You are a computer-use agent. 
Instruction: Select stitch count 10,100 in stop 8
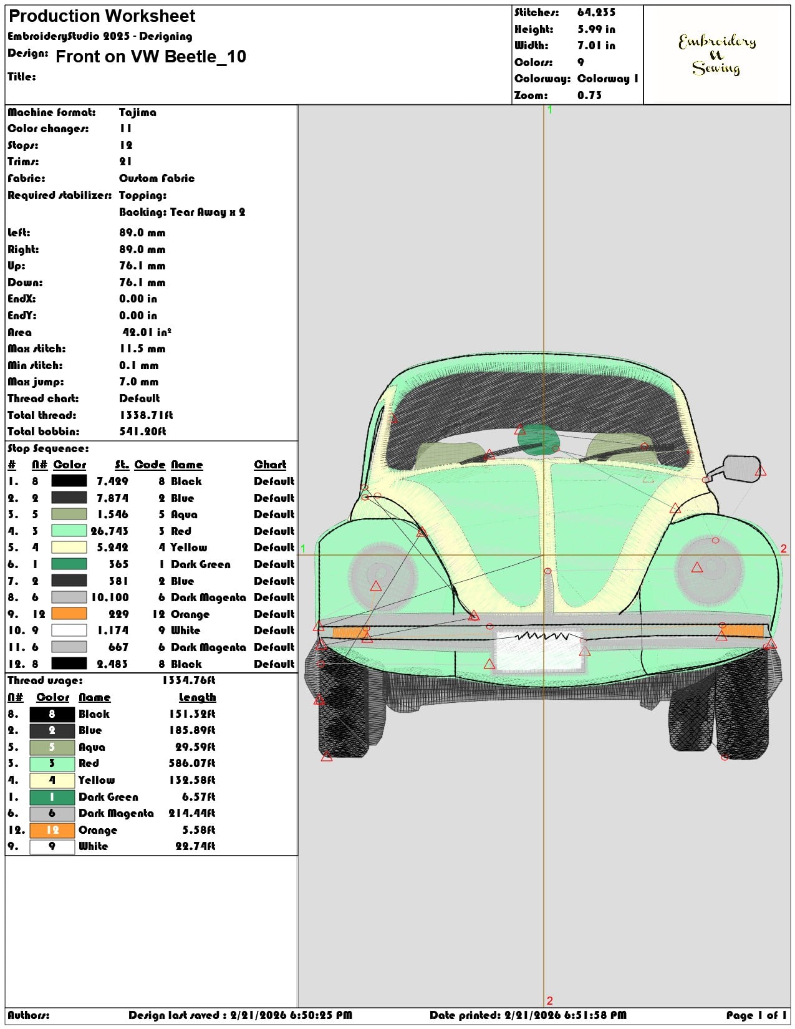[110, 597]
